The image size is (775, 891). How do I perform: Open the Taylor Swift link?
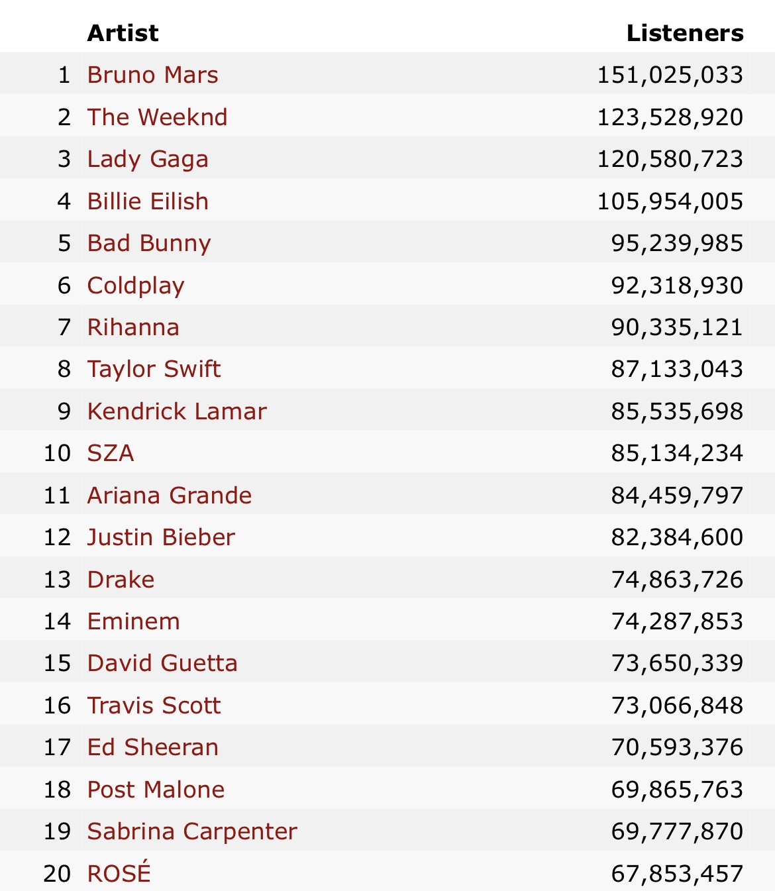pyautogui.click(x=154, y=369)
